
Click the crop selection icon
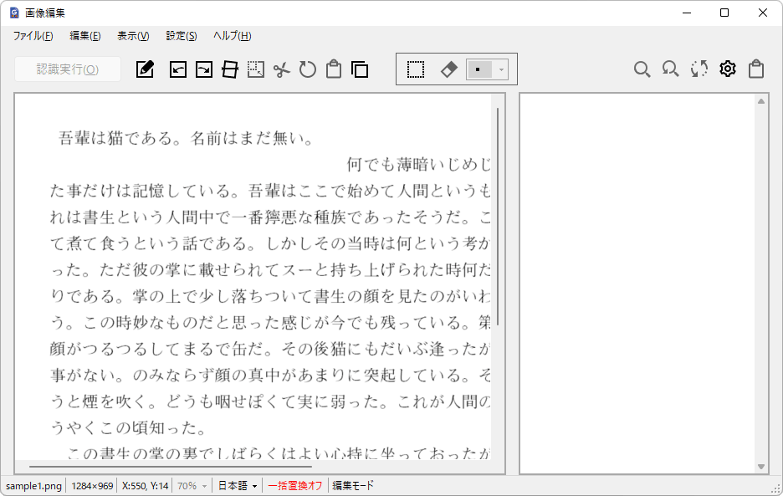256,69
